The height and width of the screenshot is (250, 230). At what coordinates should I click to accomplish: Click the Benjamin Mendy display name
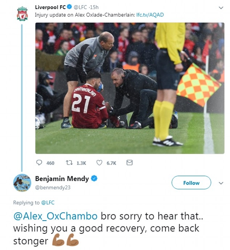tap(62, 178)
